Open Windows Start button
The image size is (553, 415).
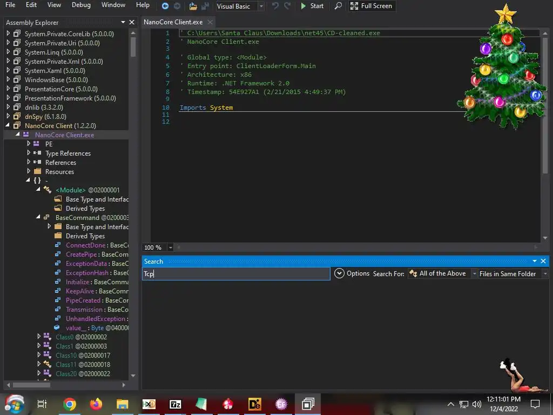tap(15, 404)
